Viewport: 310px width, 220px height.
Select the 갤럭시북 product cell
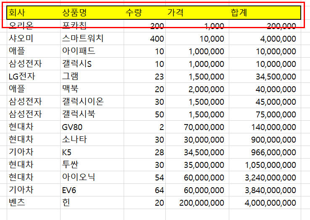(x=92, y=114)
